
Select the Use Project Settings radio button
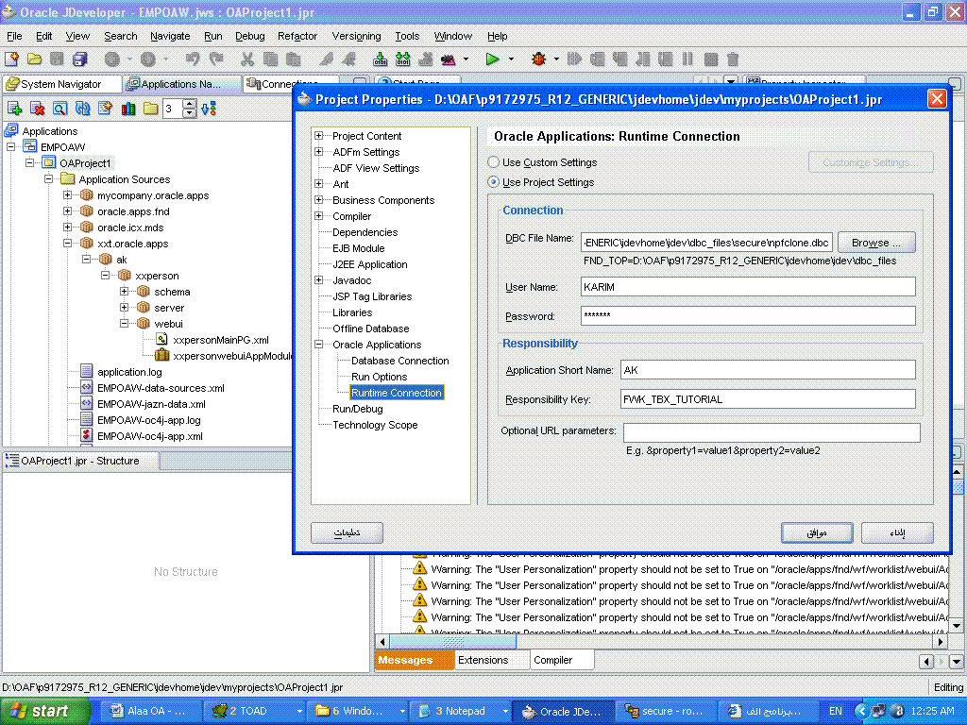coord(493,182)
